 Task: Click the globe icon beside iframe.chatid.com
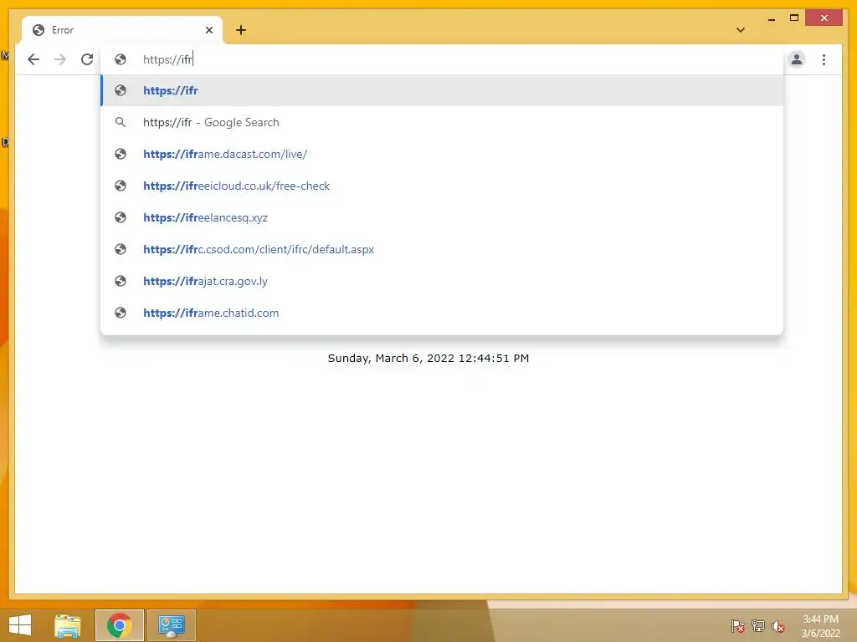121,313
